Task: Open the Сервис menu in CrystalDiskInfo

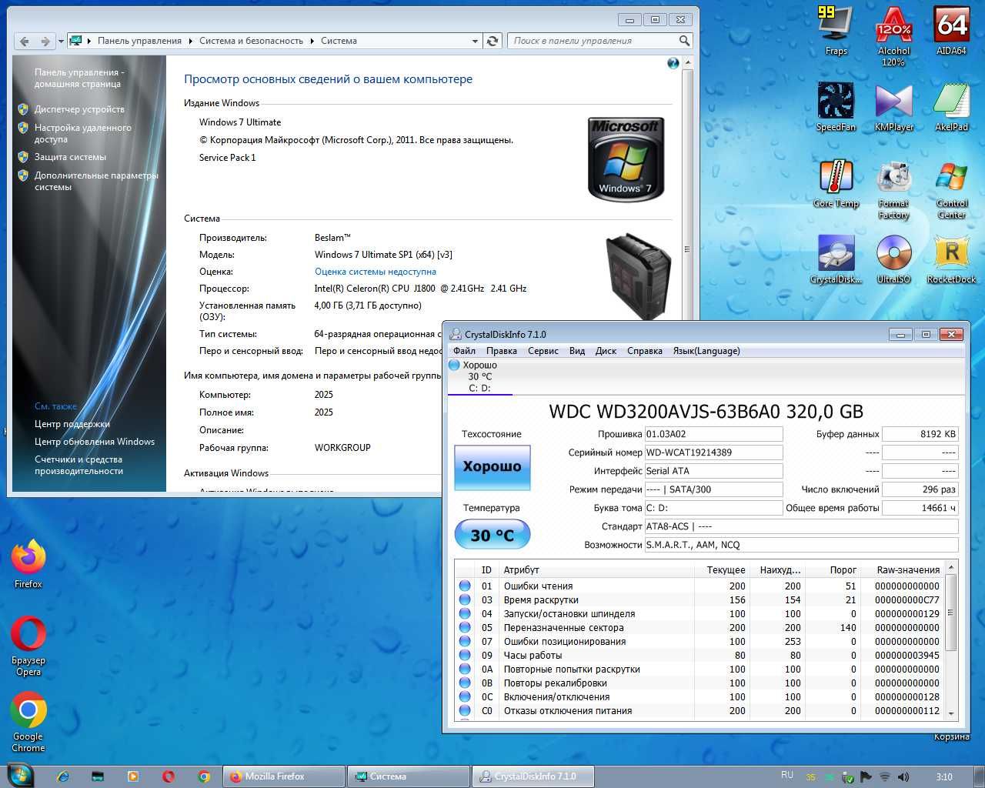Action: (x=543, y=351)
